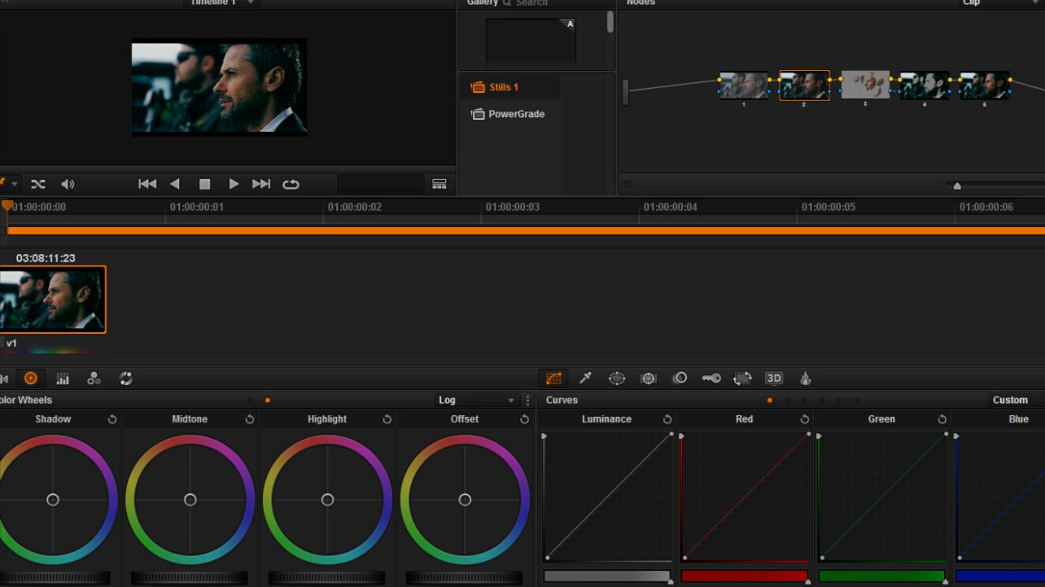Mute the viewer audio
Screen dimensions: 1045x587
[68, 185]
